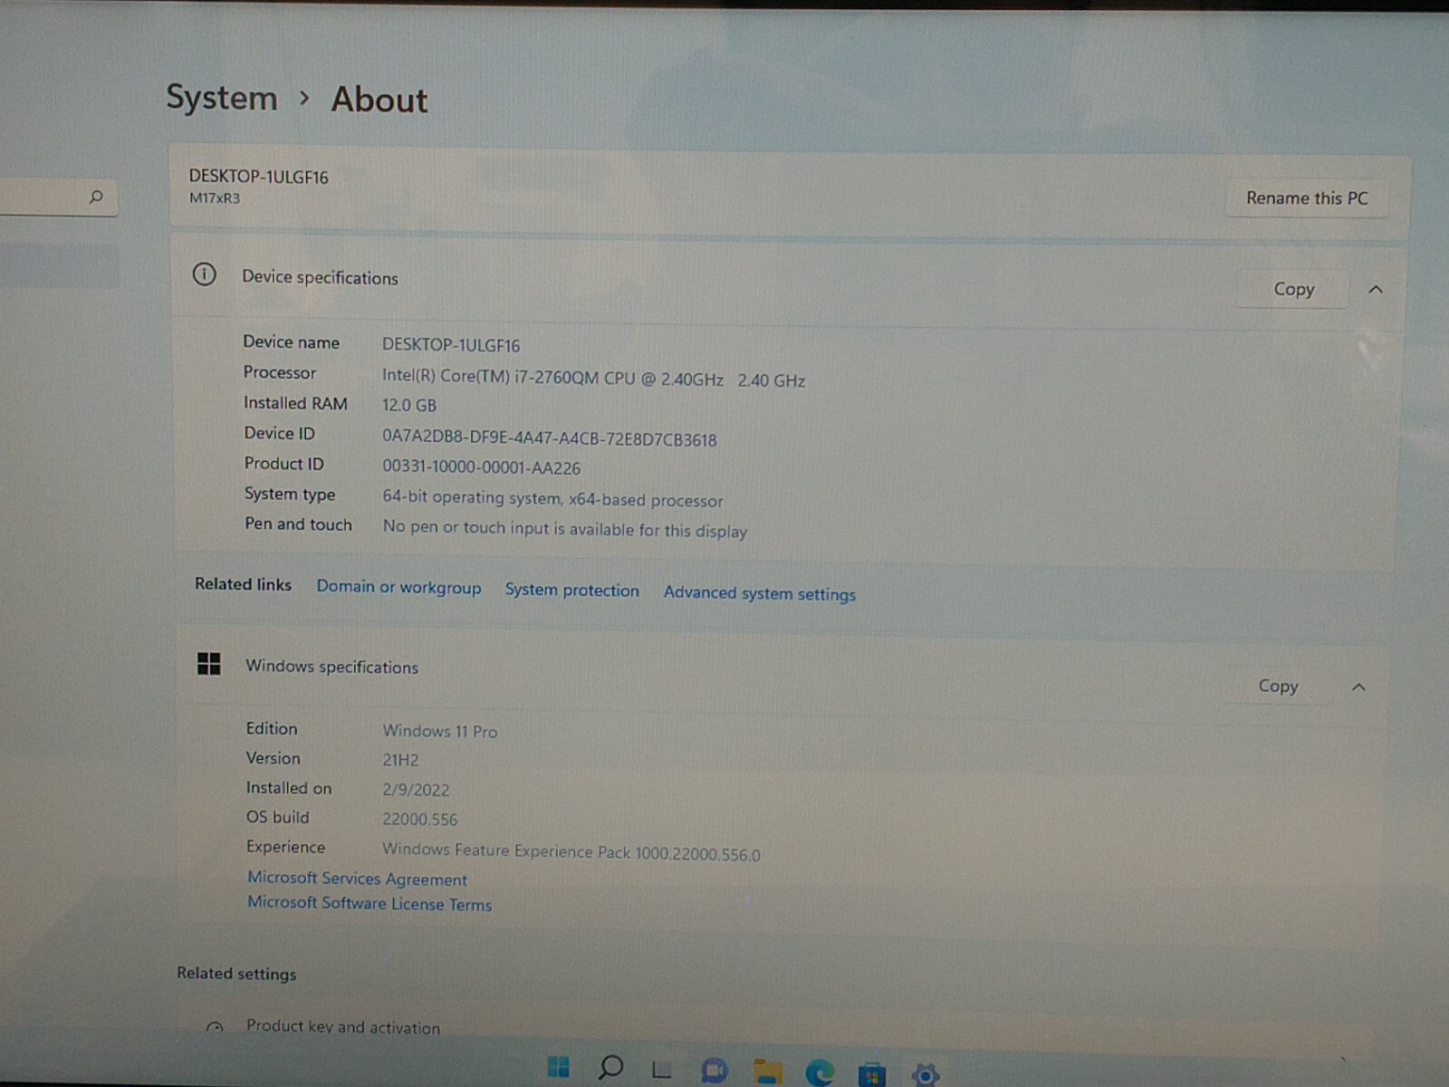
Task: Open Domain or workgroup link
Action: (x=398, y=587)
